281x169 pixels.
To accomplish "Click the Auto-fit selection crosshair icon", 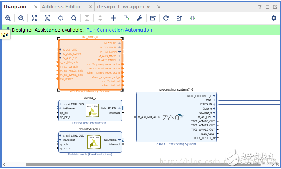I will [x=61, y=18].
